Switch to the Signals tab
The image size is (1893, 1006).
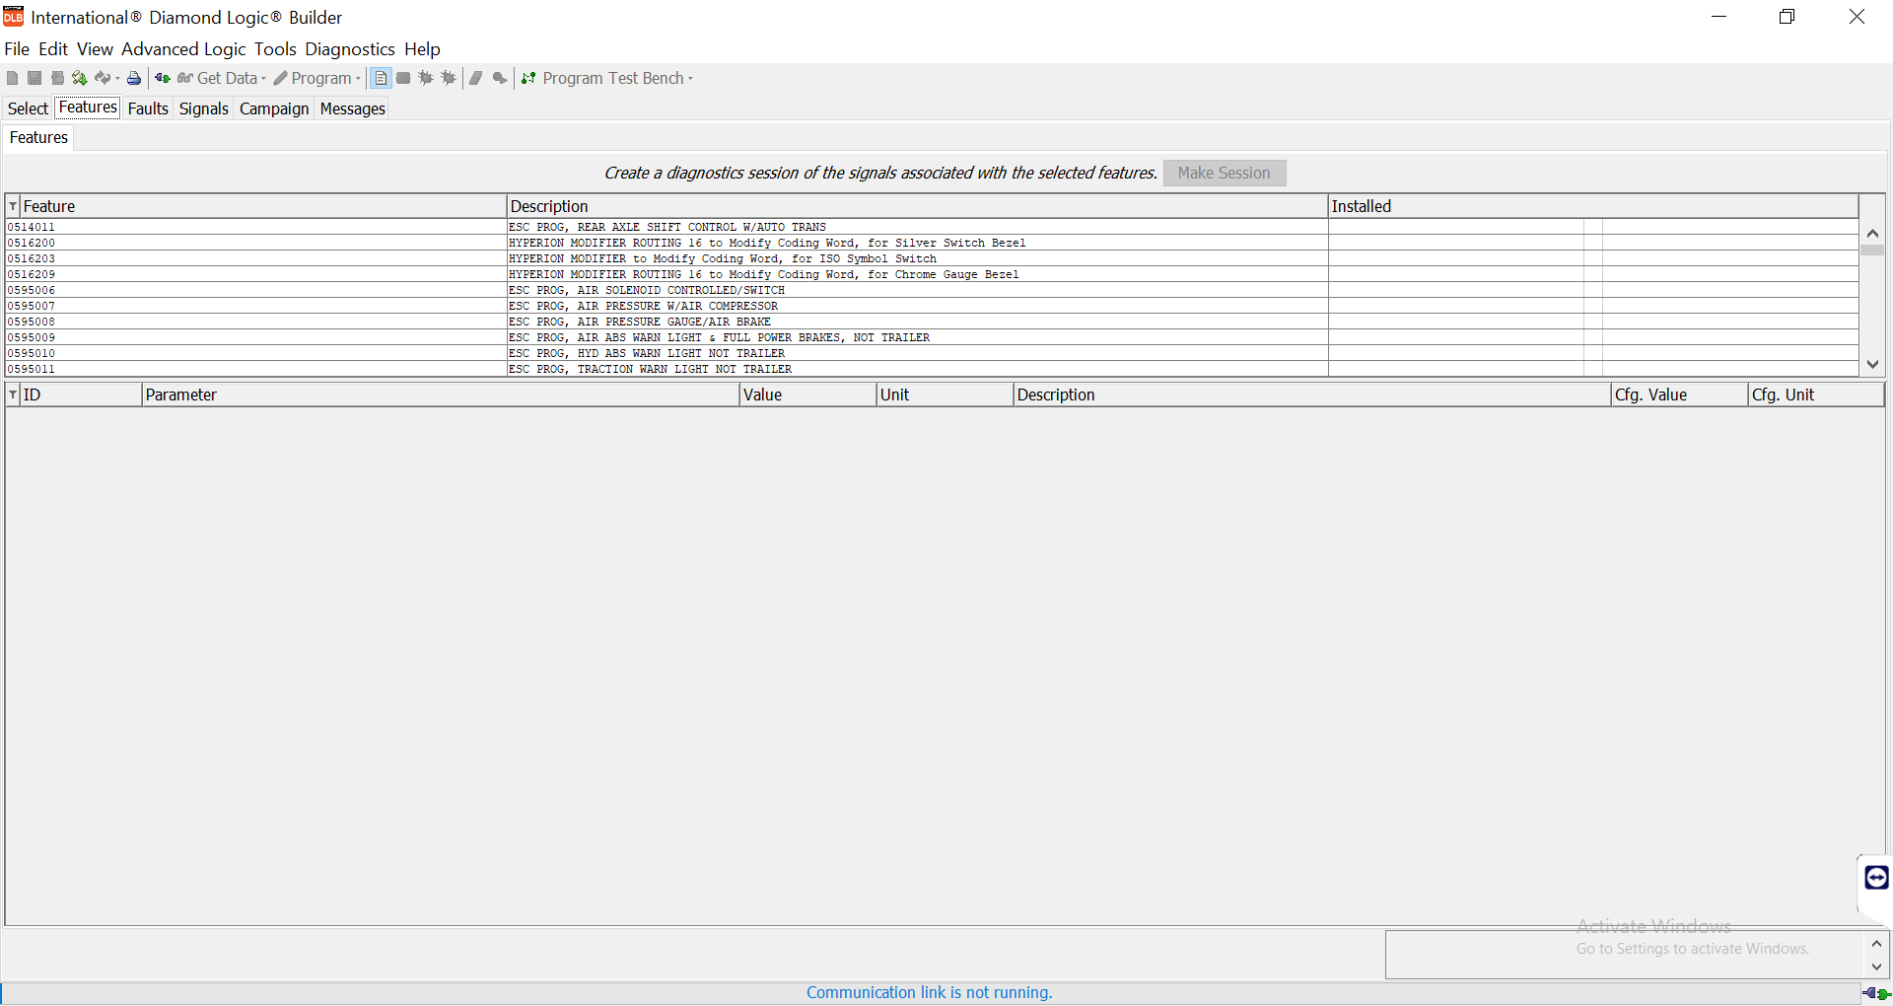(204, 108)
